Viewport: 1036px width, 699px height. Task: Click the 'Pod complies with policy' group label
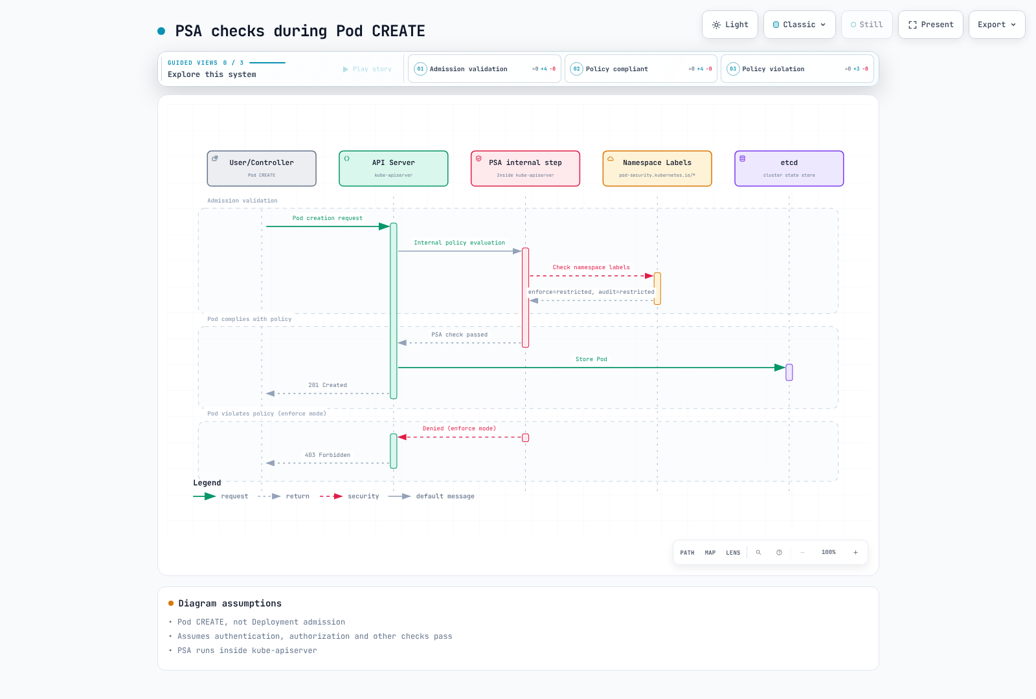tap(249, 319)
